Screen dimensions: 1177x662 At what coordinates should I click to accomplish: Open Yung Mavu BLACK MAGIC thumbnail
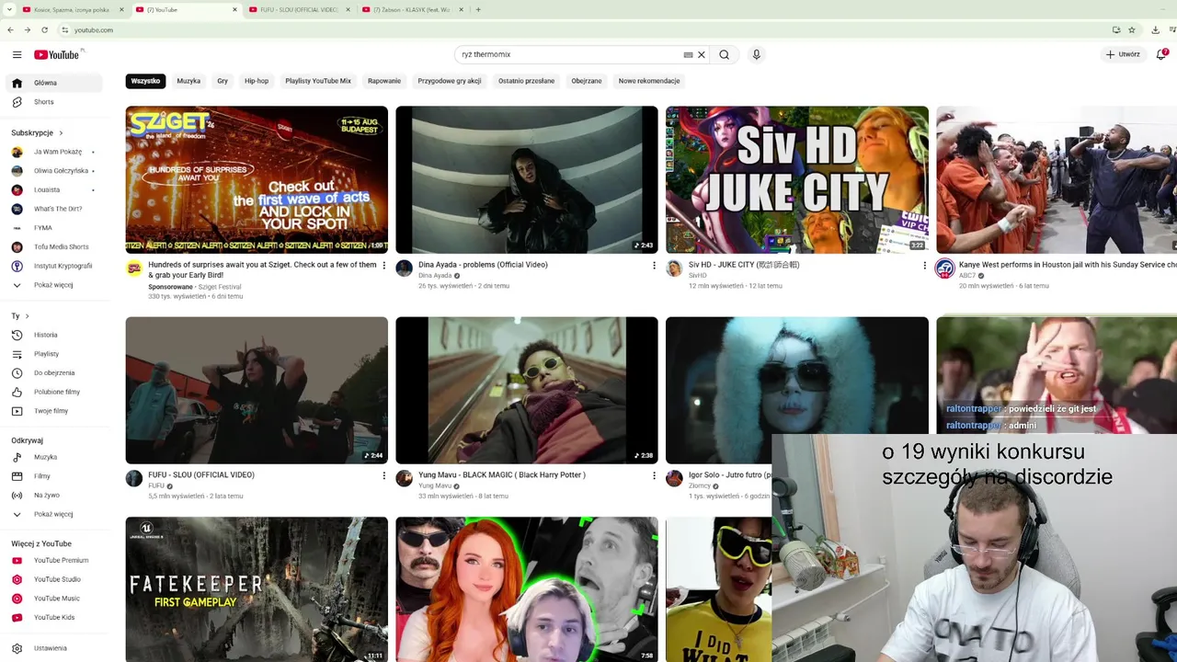(x=527, y=390)
